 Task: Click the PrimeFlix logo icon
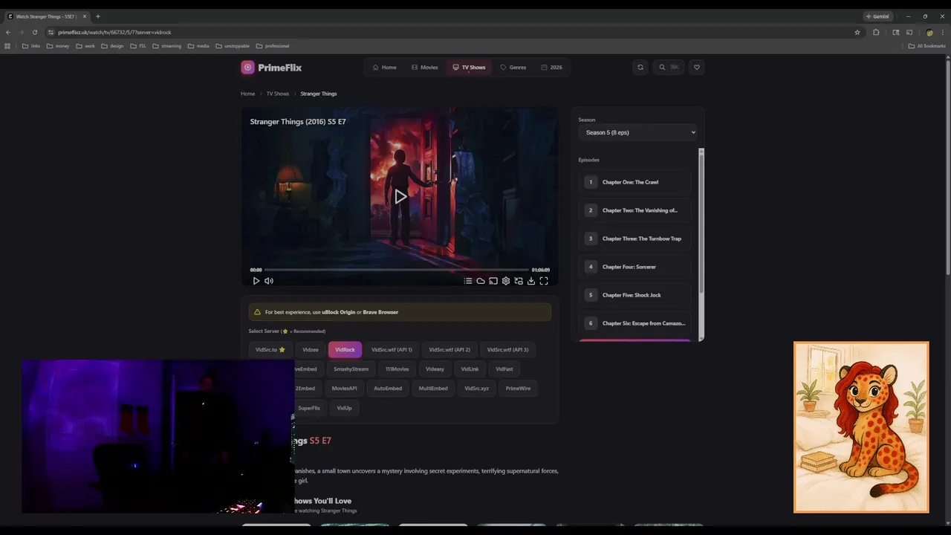pyautogui.click(x=247, y=68)
